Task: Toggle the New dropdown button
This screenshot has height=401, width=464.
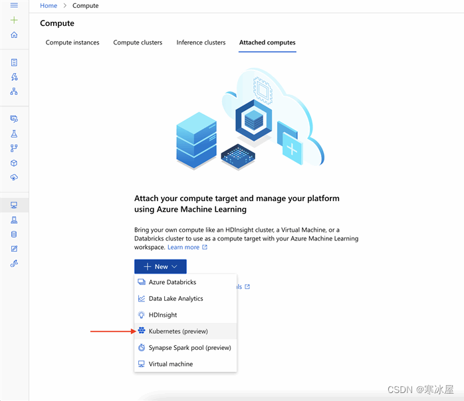Action: click(x=160, y=266)
